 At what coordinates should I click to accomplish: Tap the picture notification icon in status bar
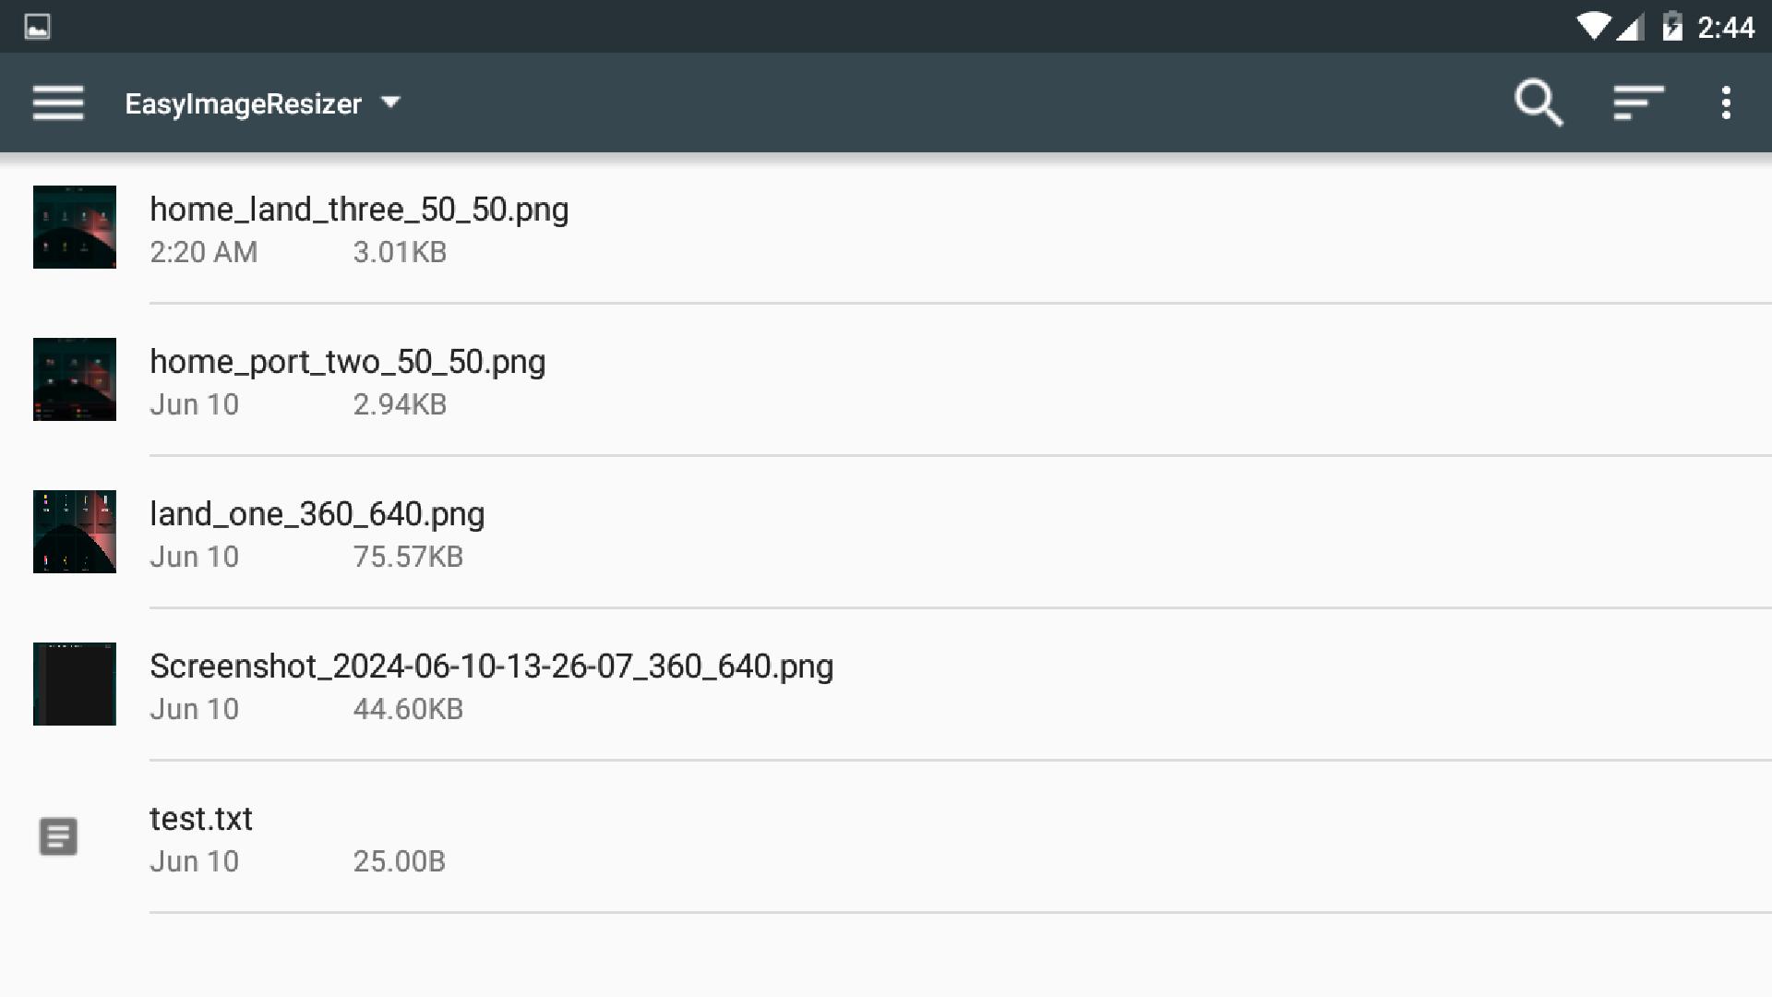[x=37, y=27]
